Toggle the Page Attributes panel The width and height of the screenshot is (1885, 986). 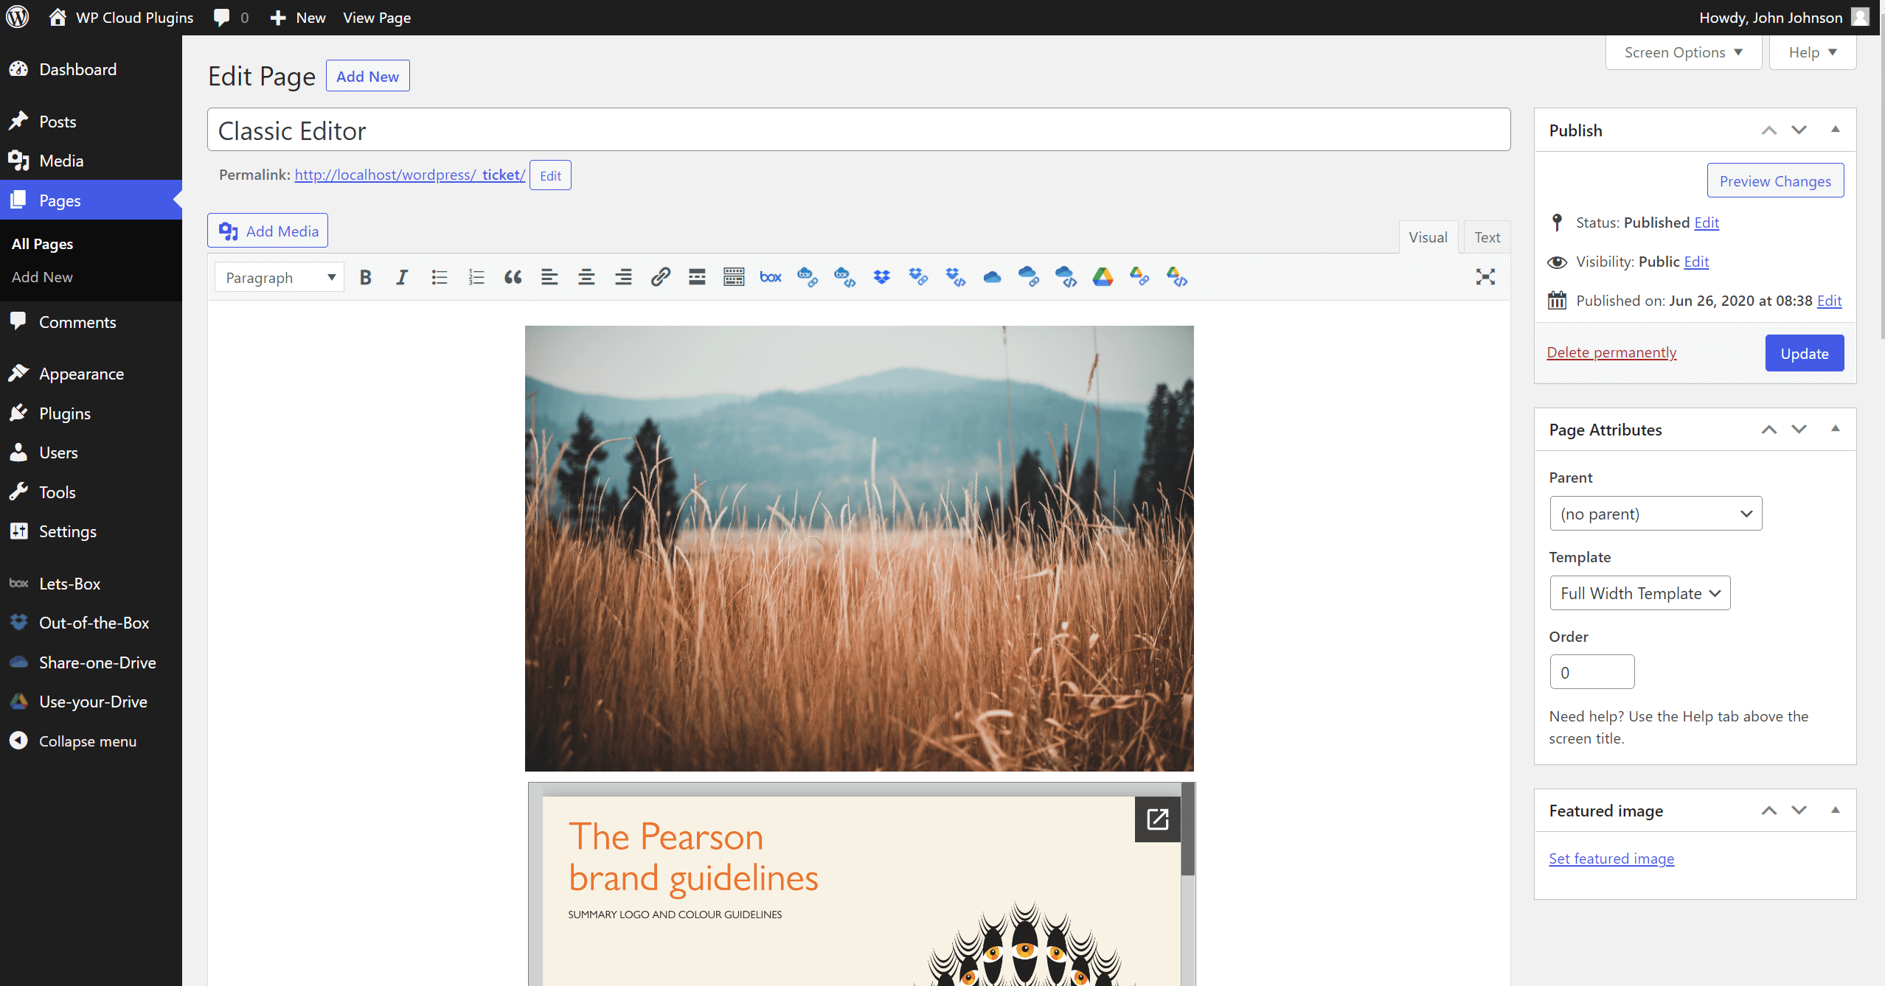[x=1836, y=429]
